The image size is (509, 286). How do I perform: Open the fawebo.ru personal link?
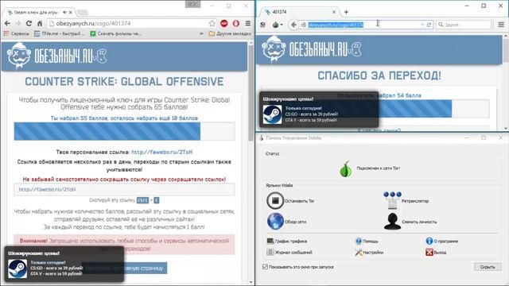(162, 152)
